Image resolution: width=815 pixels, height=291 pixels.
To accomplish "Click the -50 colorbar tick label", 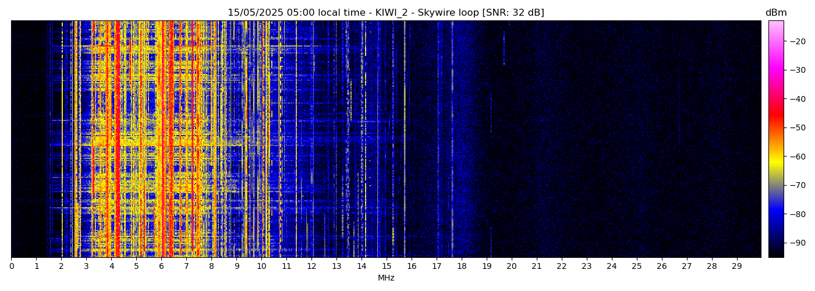I will click(x=797, y=127).
